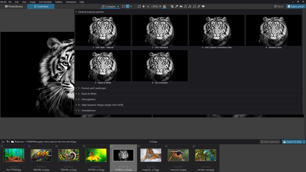Open the DxO Modules menu
This screenshot has width=306, height=172.
[x=45, y=2]
